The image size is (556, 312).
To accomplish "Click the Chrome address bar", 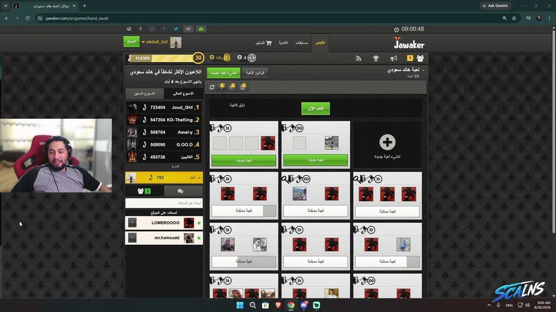I will (x=269, y=18).
